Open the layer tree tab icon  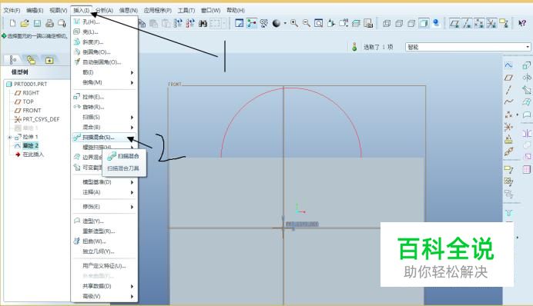point(31,60)
